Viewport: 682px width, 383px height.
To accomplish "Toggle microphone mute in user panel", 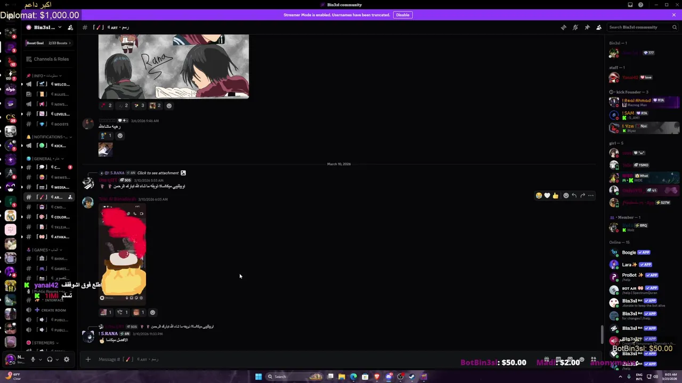I will tap(32, 360).
